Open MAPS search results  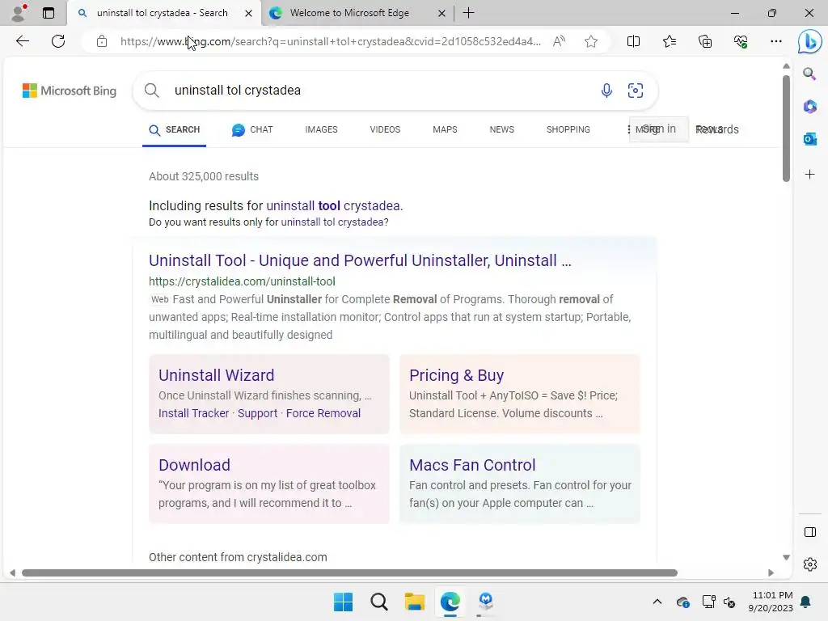pos(445,129)
